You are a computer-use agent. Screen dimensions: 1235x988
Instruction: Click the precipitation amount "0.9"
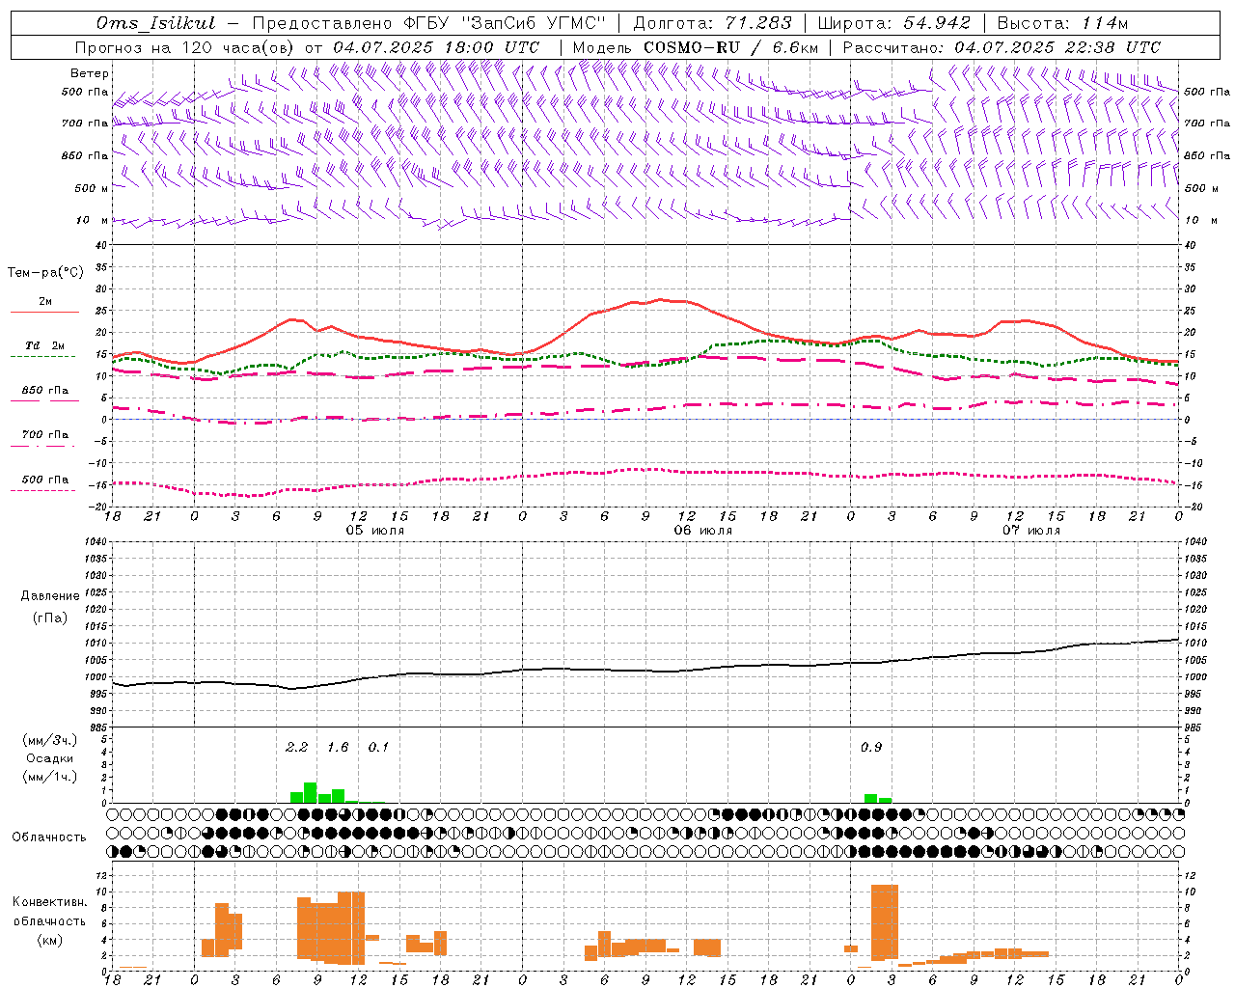(871, 747)
